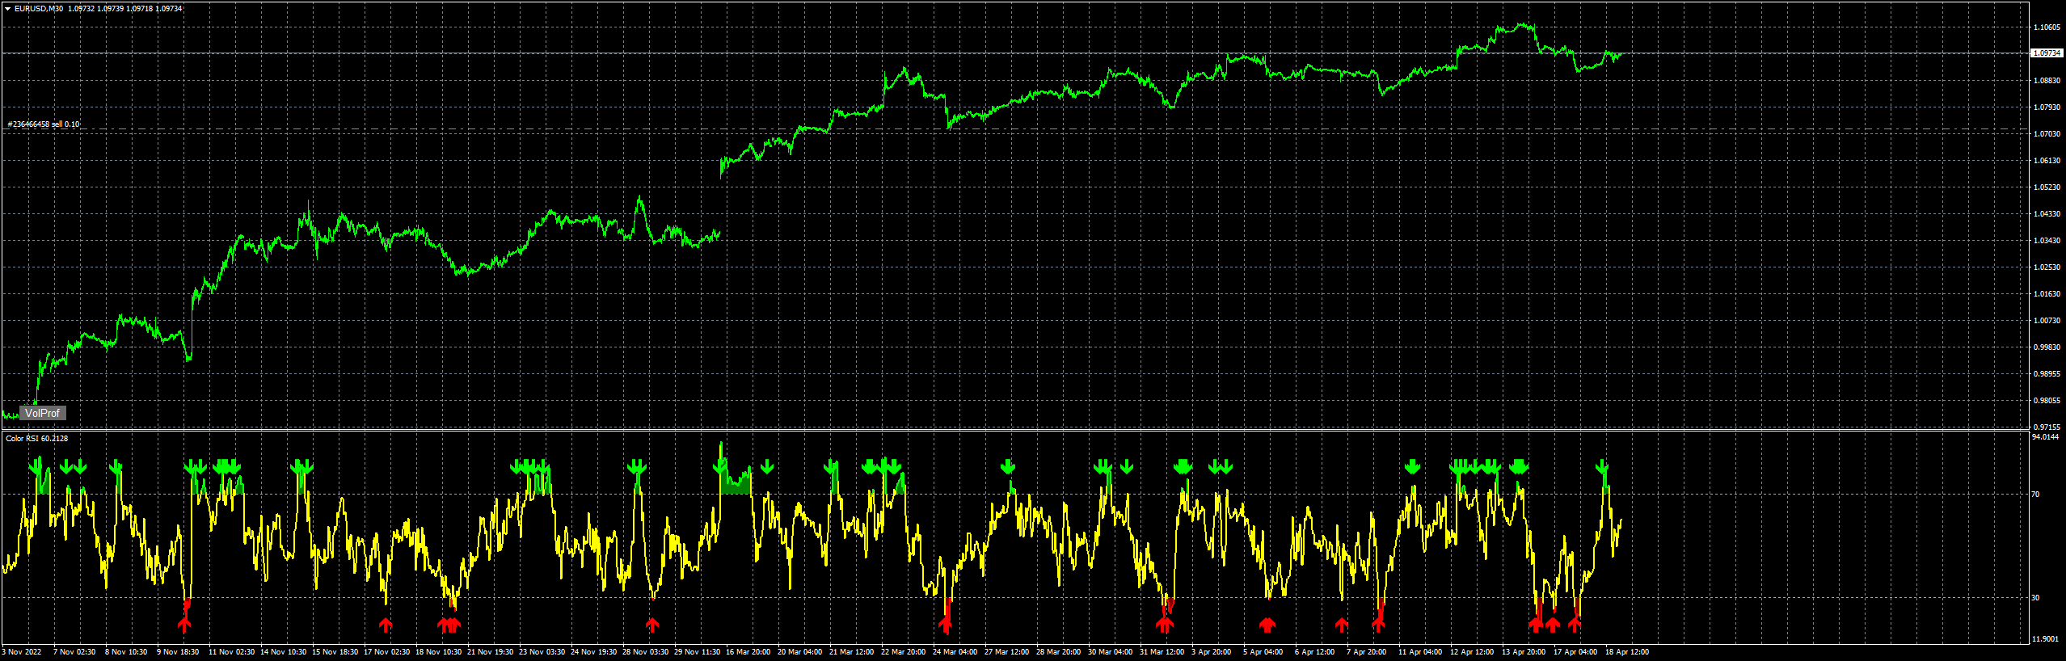The image size is (2066, 661).
Task: Click the 1.03430 price scale value
Action: [x=2047, y=241]
